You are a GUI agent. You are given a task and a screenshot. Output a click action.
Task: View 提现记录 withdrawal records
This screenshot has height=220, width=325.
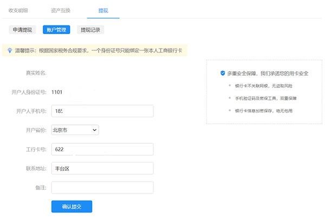[90, 30]
